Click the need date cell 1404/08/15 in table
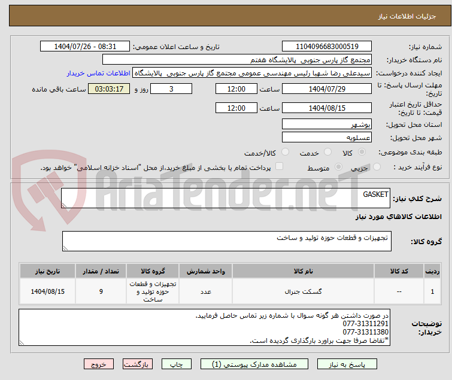452x380 pixels. point(47,291)
